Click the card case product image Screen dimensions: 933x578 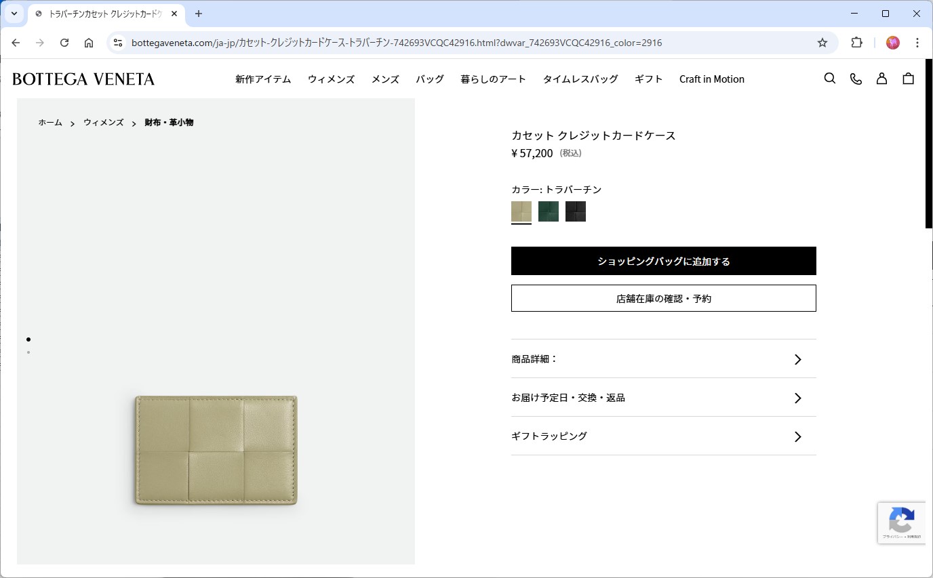pyautogui.click(x=216, y=450)
